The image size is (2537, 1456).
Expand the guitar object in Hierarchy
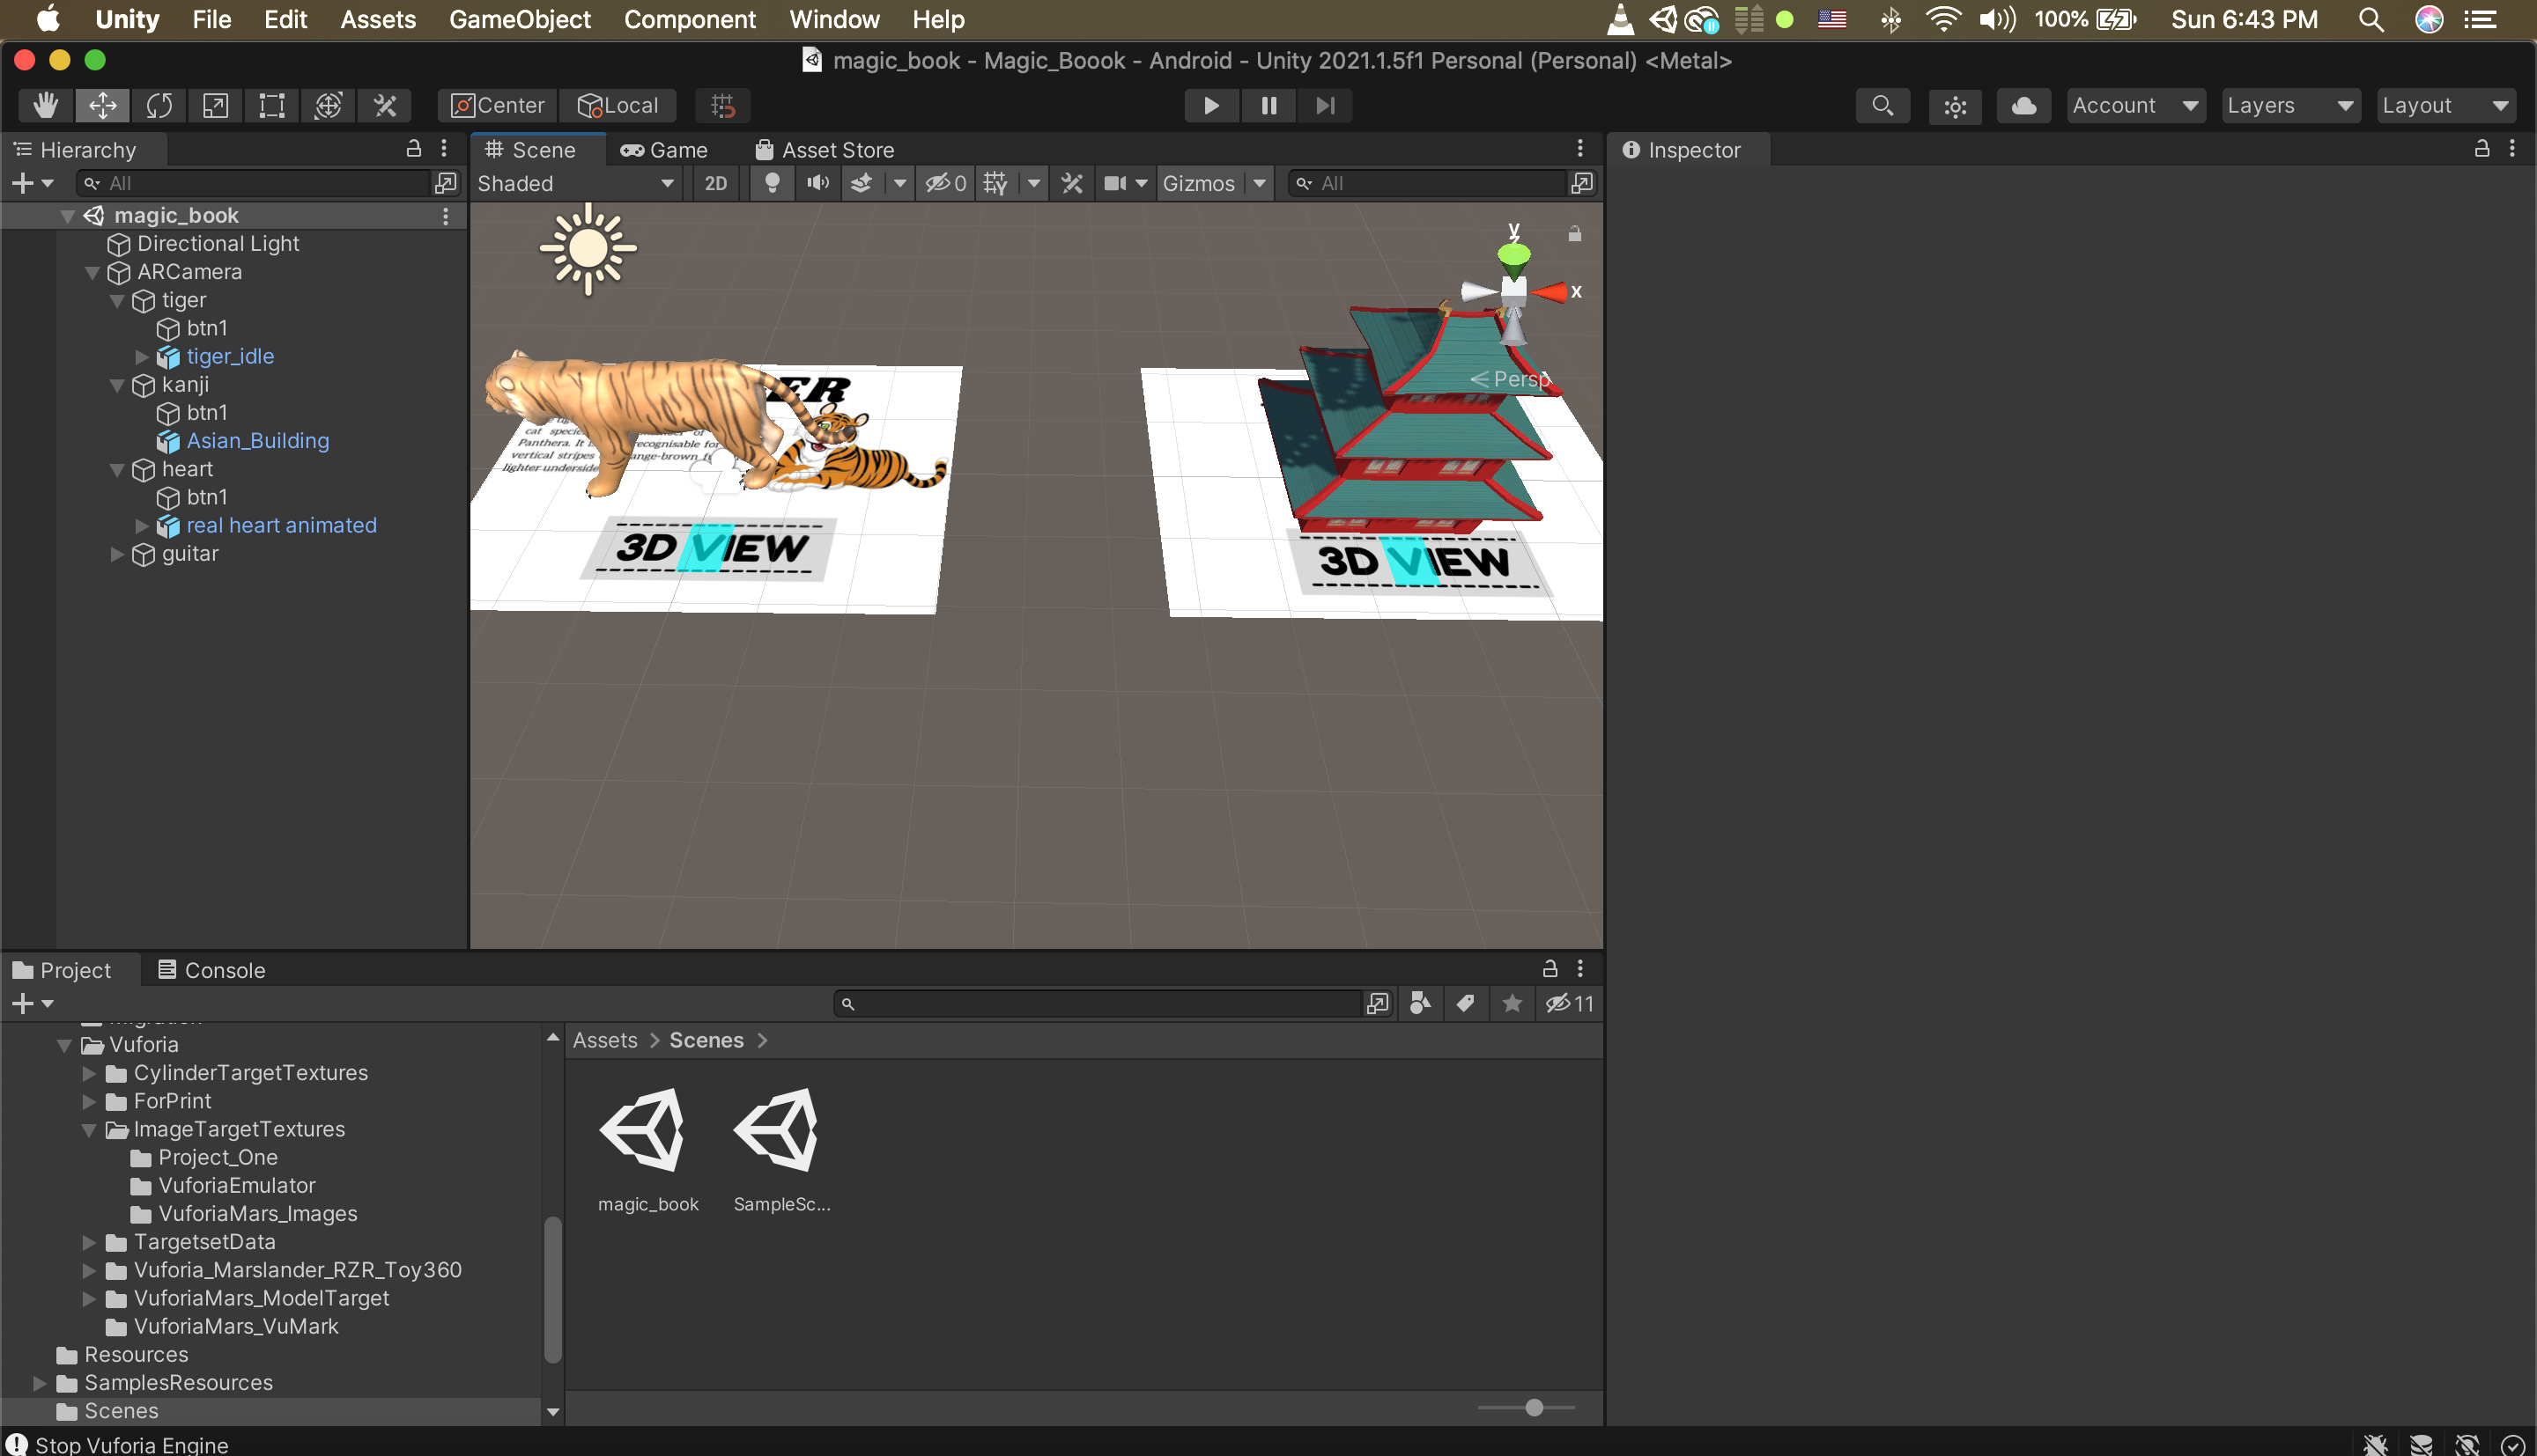[x=117, y=554]
